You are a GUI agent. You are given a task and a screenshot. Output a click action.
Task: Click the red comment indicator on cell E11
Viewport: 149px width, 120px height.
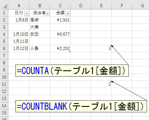(x=111, y=81)
